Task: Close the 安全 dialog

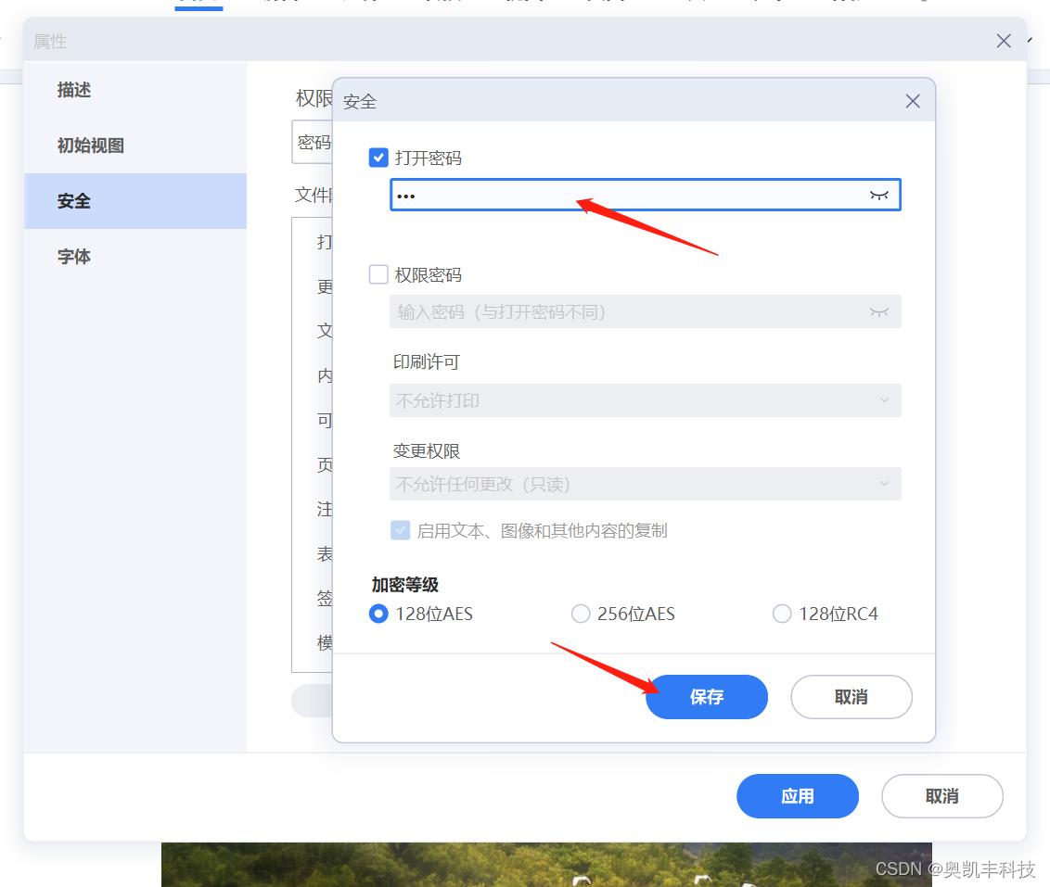Action: coord(912,101)
